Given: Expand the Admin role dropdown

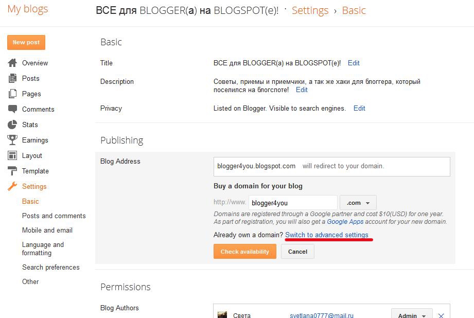Looking at the screenshot, I should [412, 314].
